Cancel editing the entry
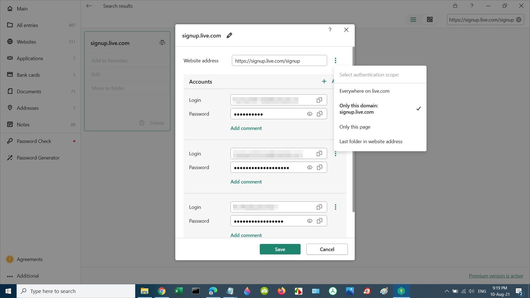 (327, 249)
